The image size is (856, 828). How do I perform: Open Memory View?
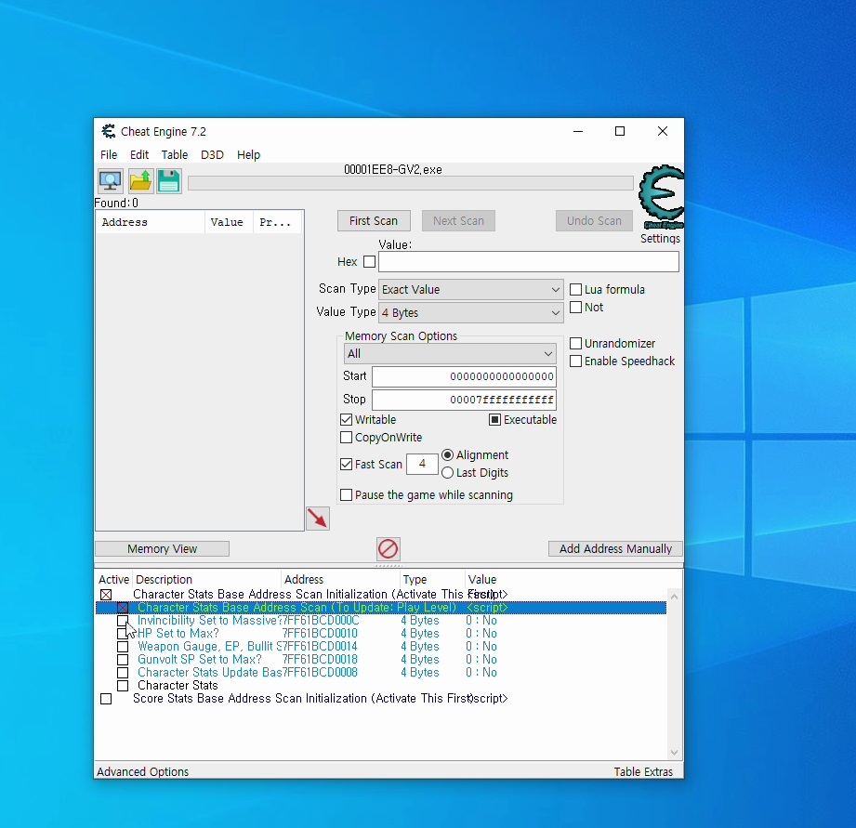[162, 549]
